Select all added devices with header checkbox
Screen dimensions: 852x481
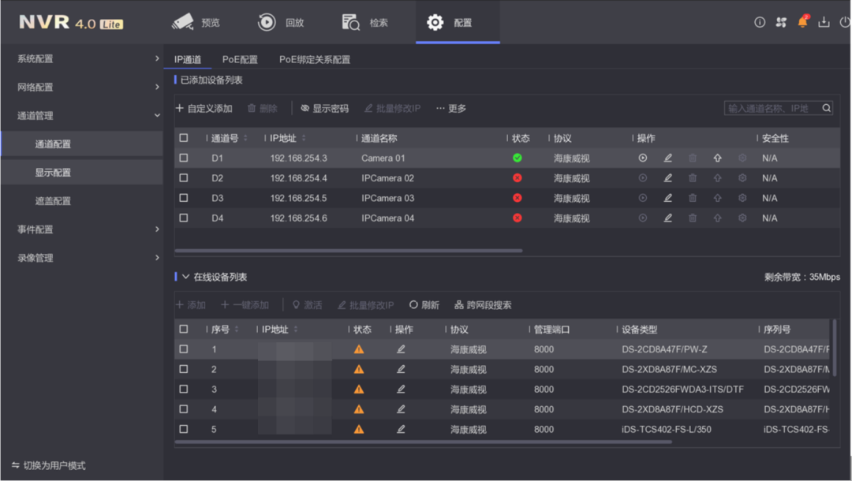click(184, 138)
